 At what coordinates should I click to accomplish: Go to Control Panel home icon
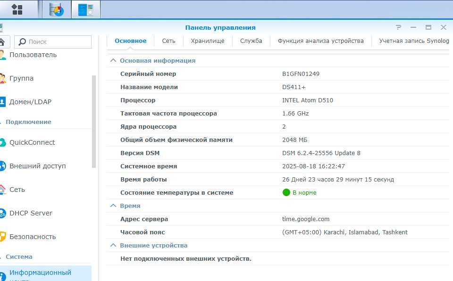2,42
